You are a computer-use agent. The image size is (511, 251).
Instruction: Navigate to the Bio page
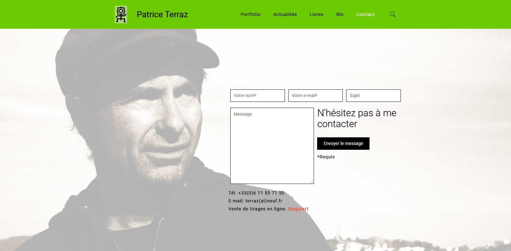pos(340,14)
